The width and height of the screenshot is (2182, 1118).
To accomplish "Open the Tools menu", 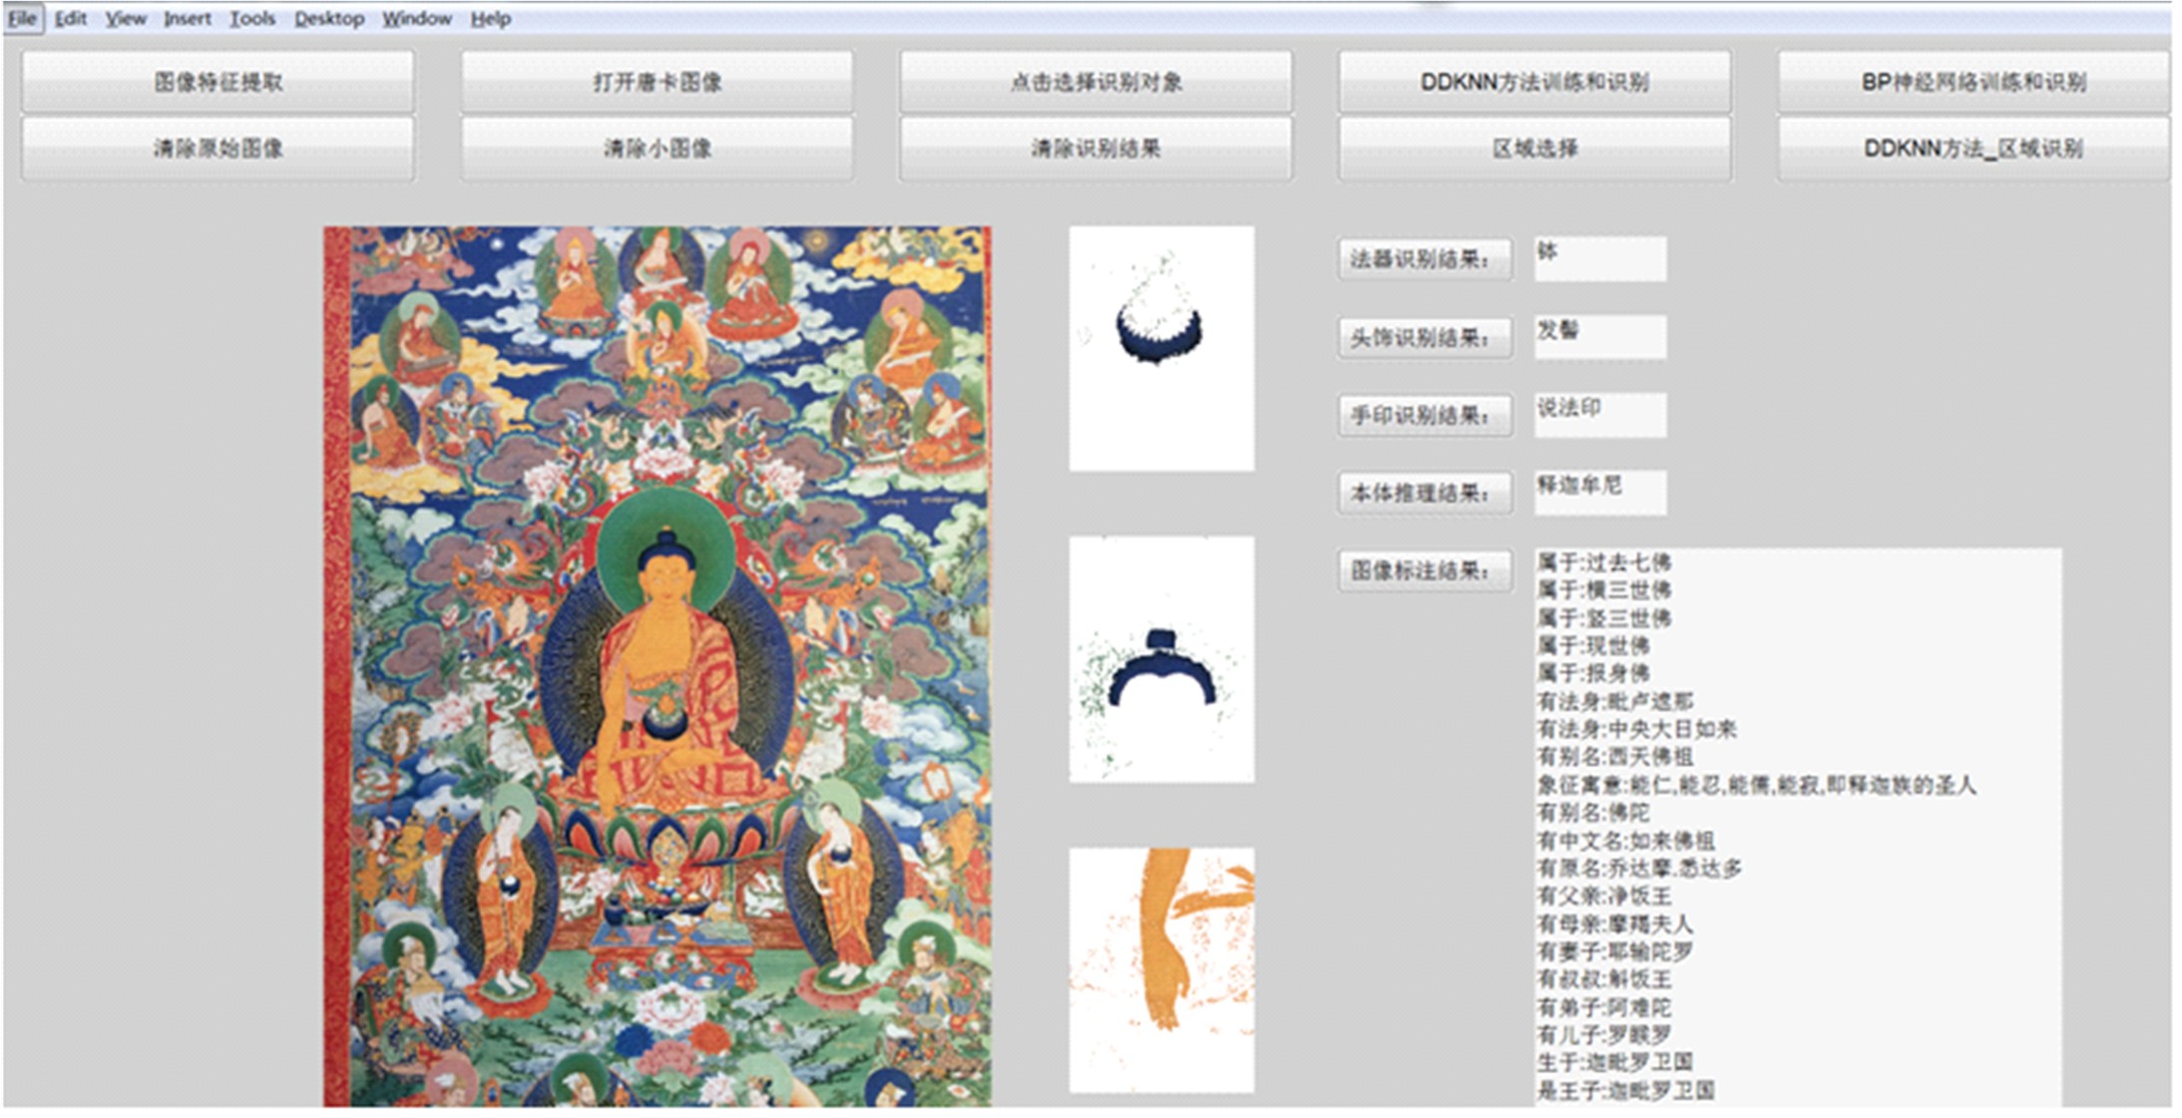I will point(251,18).
